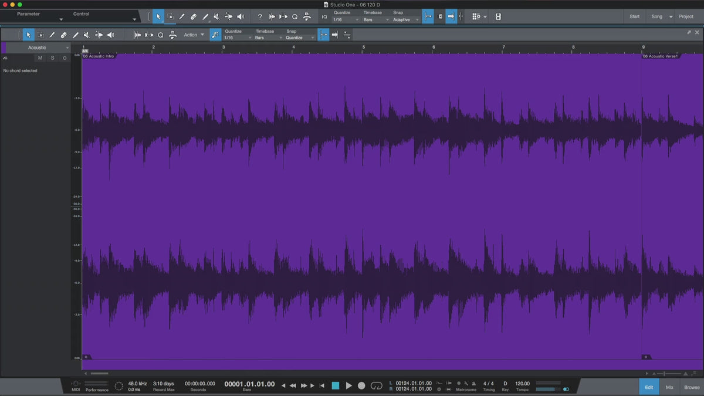Click the question mark help icon
The image size is (704, 396).
tap(260, 17)
